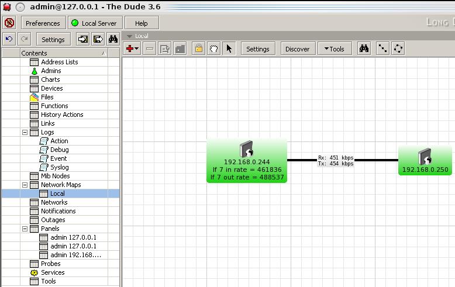The height and width of the screenshot is (287, 455).
Task: Open the Event log
Action: [x=58, y=158]
